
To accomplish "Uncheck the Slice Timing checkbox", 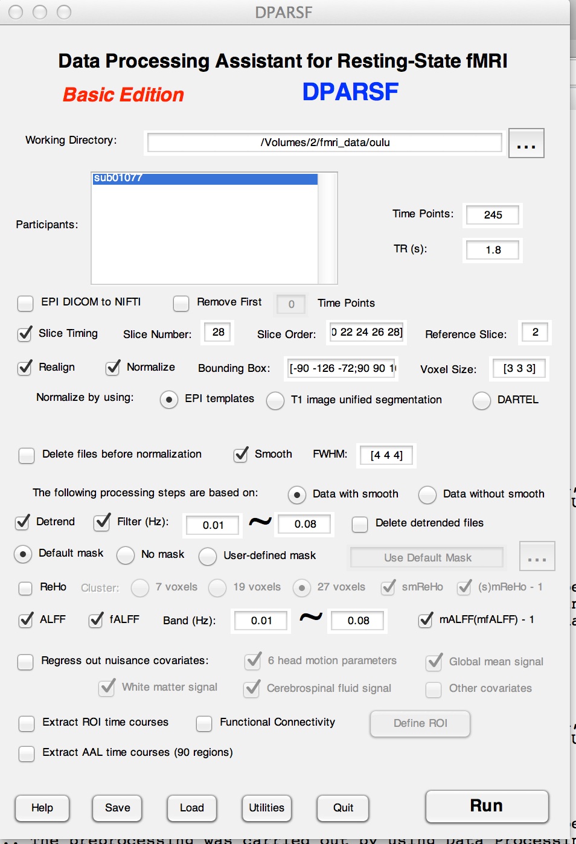I will (25, 333).
